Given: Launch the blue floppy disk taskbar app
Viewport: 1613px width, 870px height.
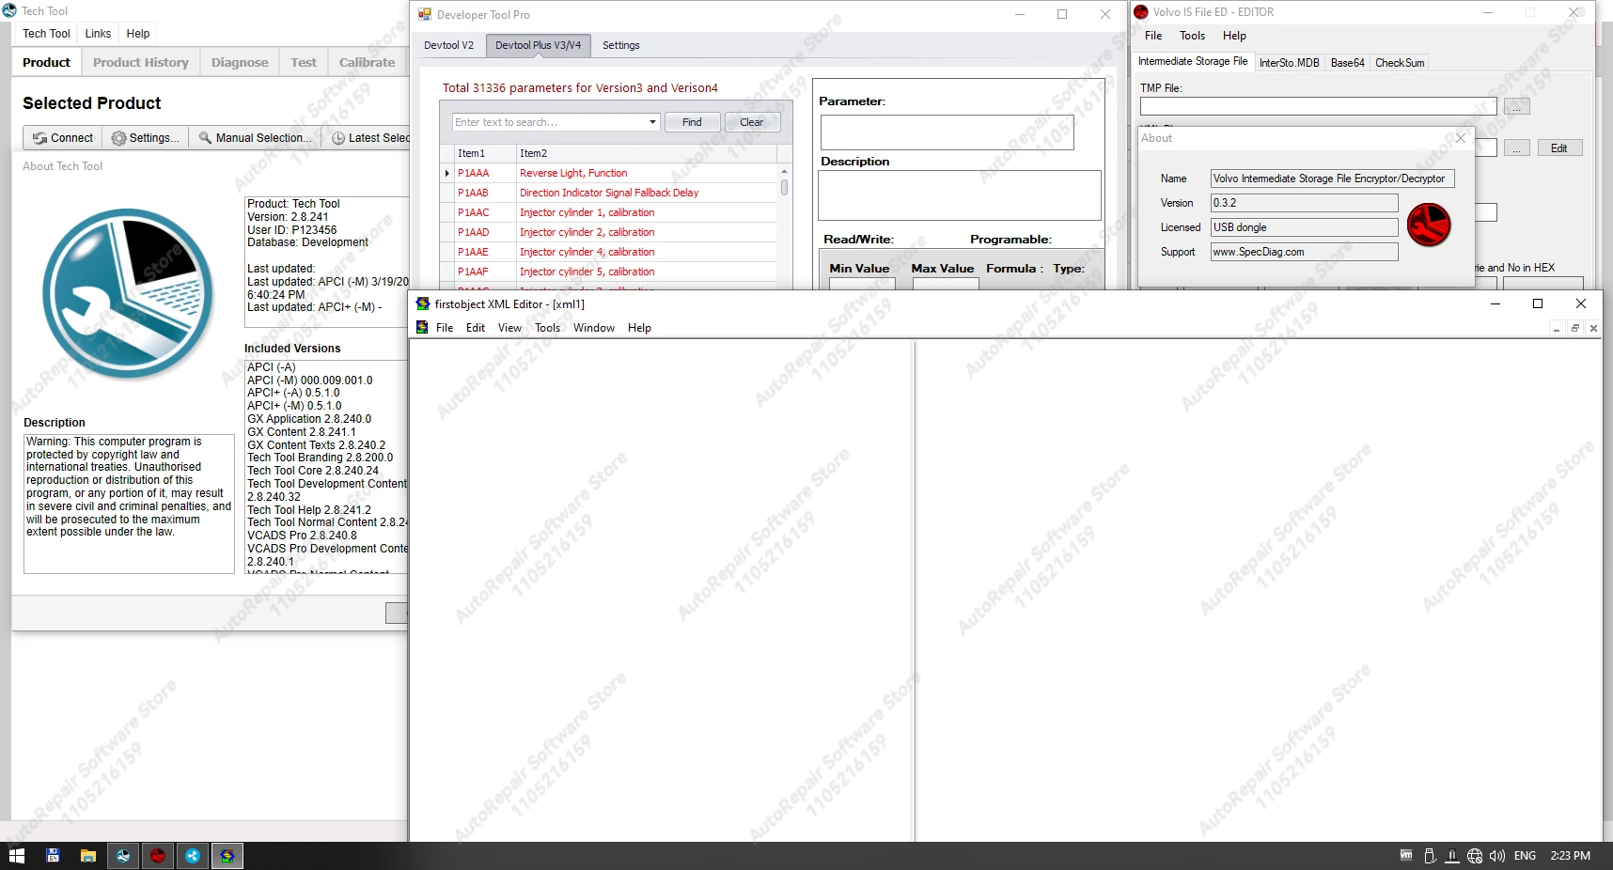Looking at the screenshot, I should coord(53,856).
